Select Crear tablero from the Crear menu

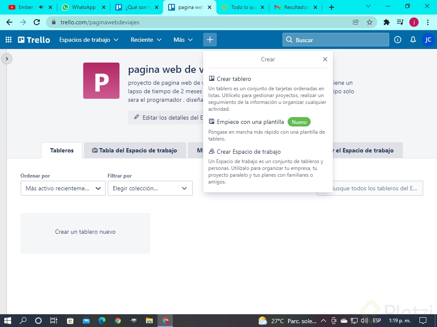click(234, 79)
